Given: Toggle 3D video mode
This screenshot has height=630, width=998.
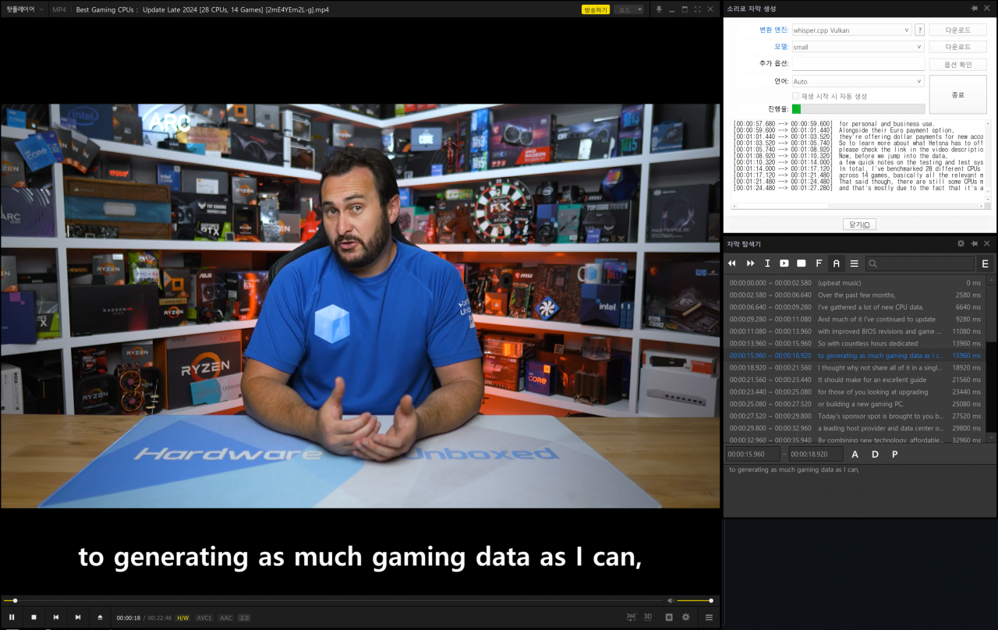Looking at the screenshot, I should pos(648,617).
